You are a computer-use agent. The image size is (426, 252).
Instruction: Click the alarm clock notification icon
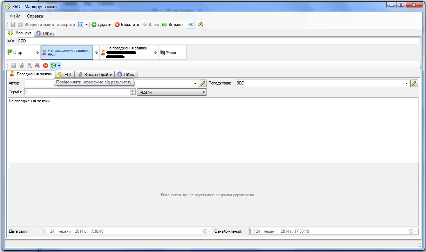(x=53, y=66)
